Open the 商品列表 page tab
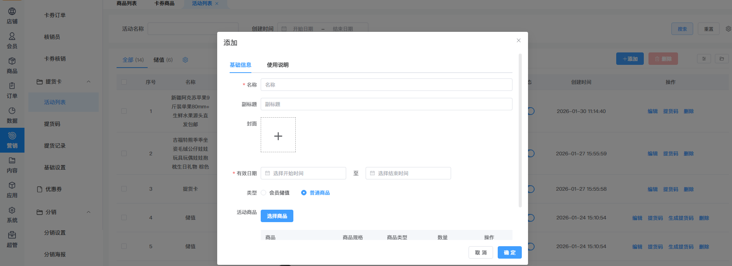732x266 pixels. [127, 3]
